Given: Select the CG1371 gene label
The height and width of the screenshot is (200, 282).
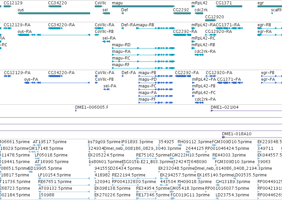Looking at the screenshot, I should pyautogui.click(x=224, y=3).
